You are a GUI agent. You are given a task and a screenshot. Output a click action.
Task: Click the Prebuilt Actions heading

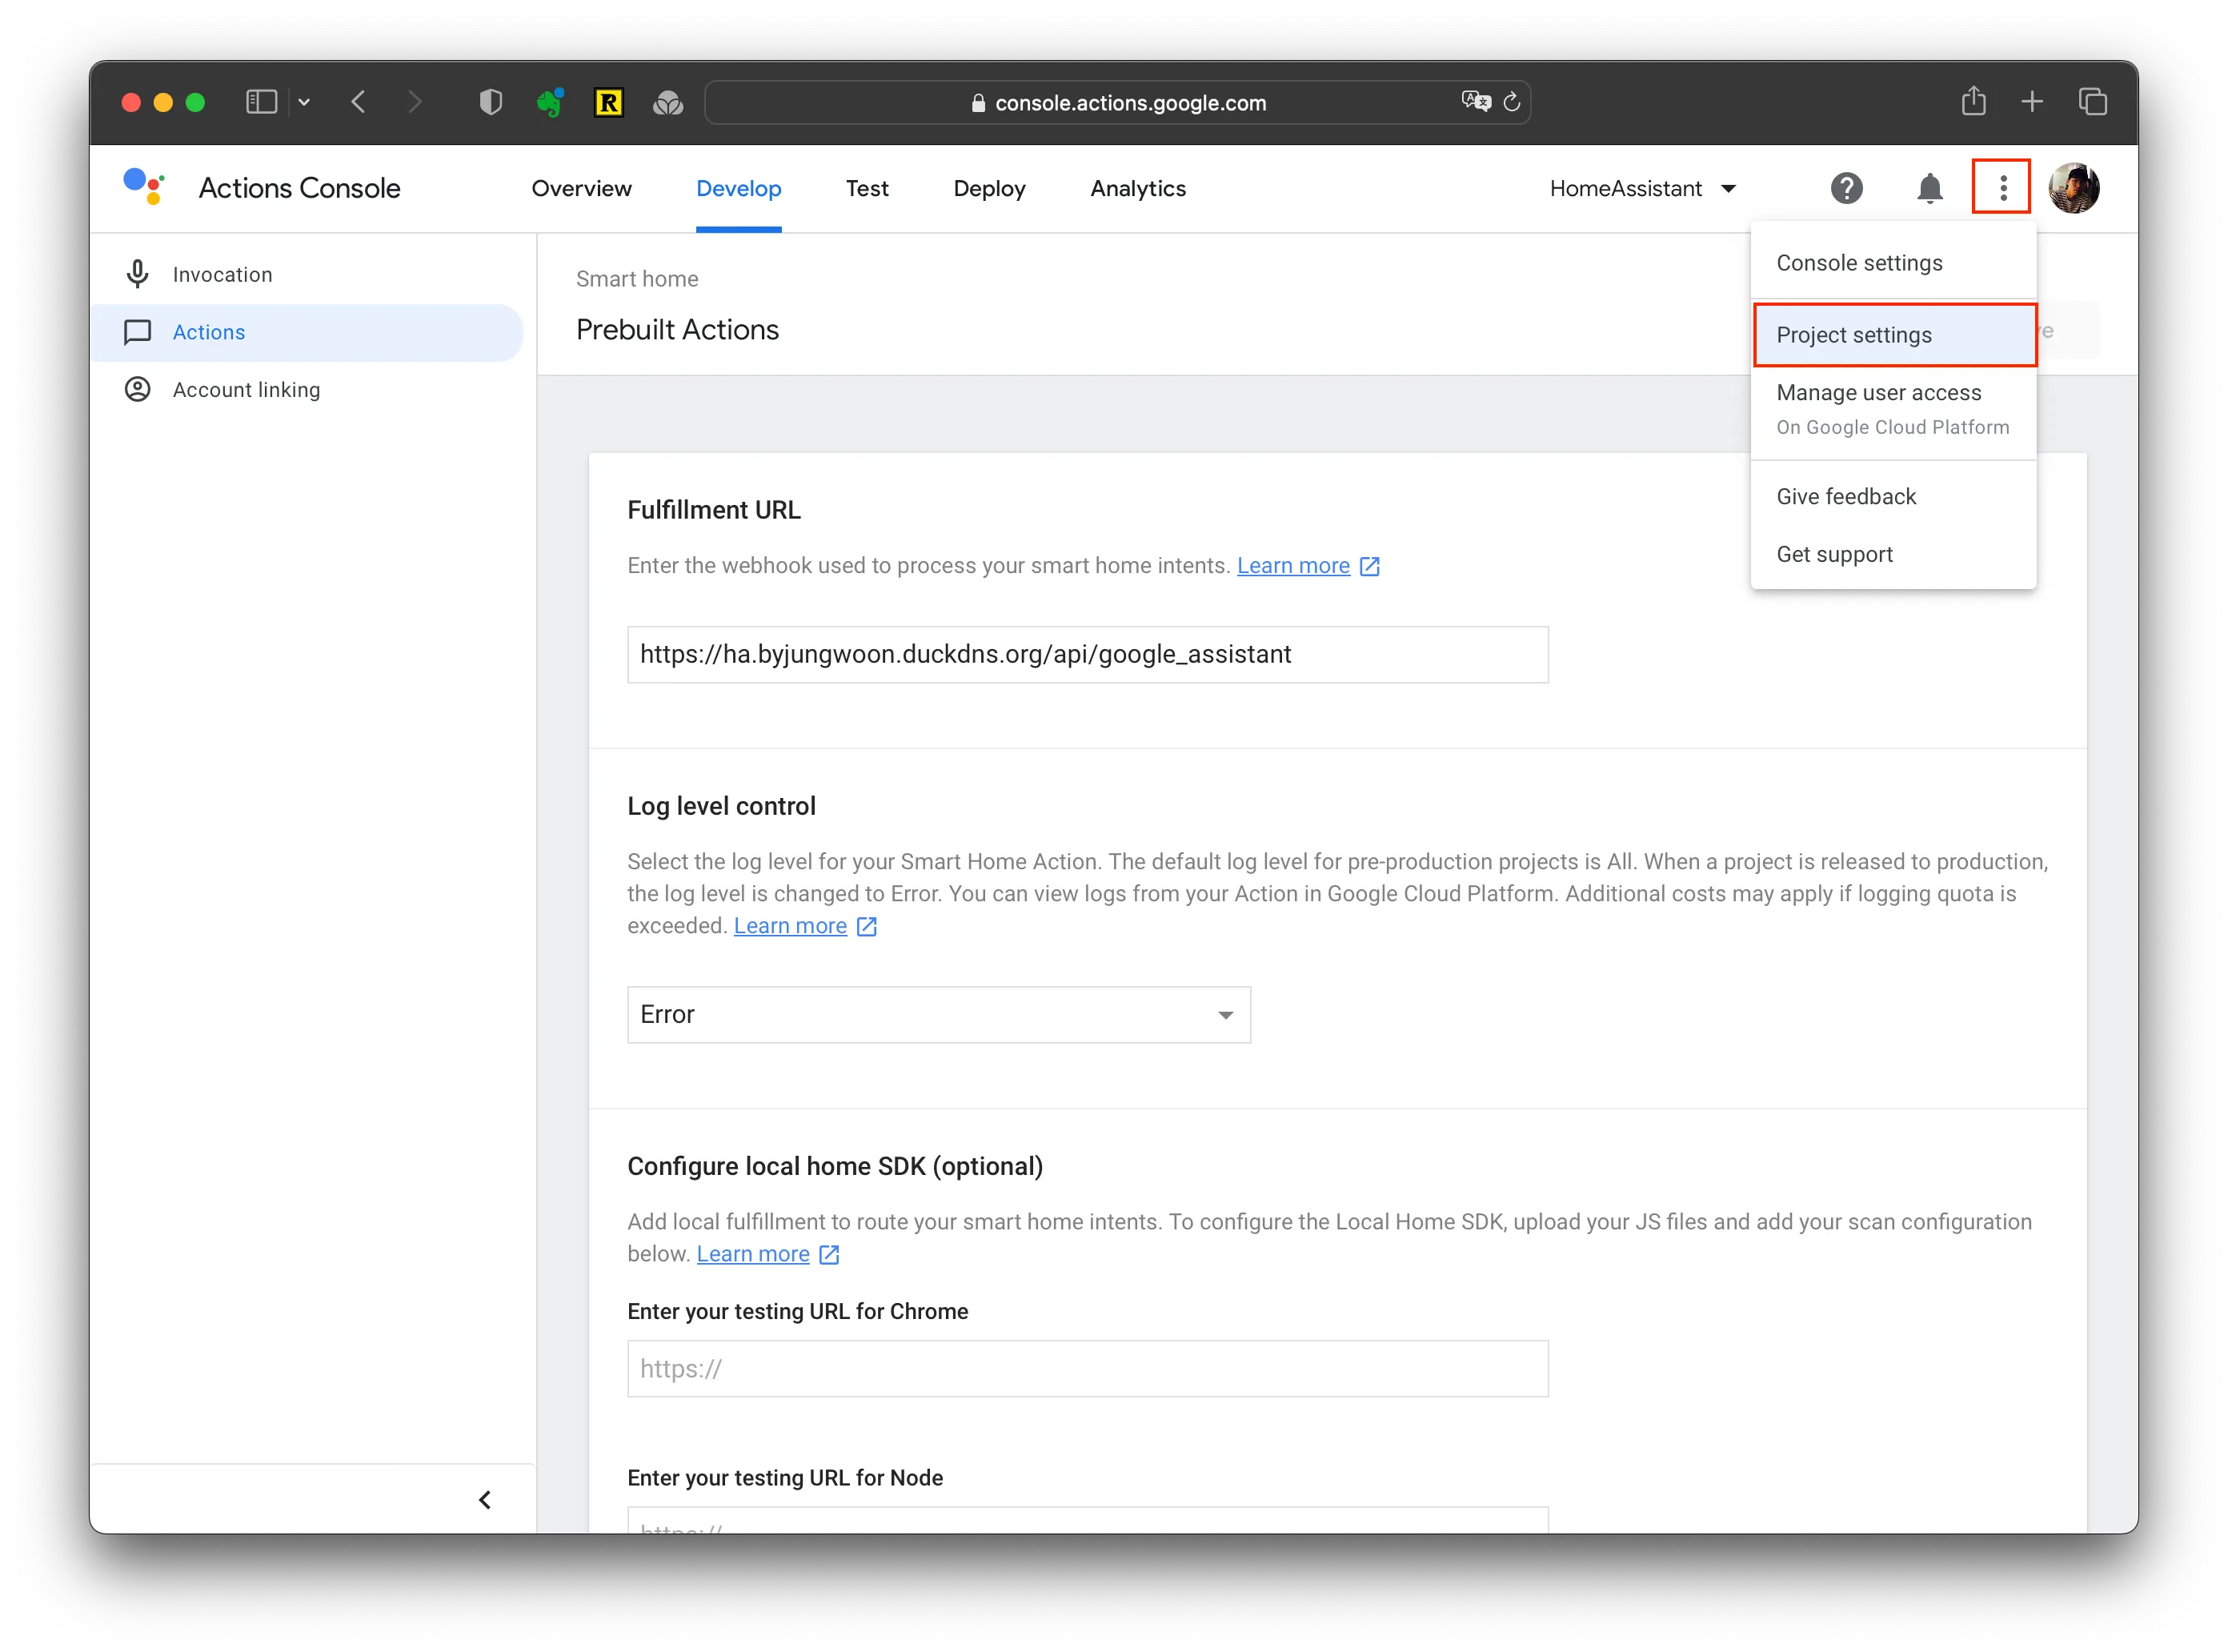pyautogui.click(x=676, y=330)
